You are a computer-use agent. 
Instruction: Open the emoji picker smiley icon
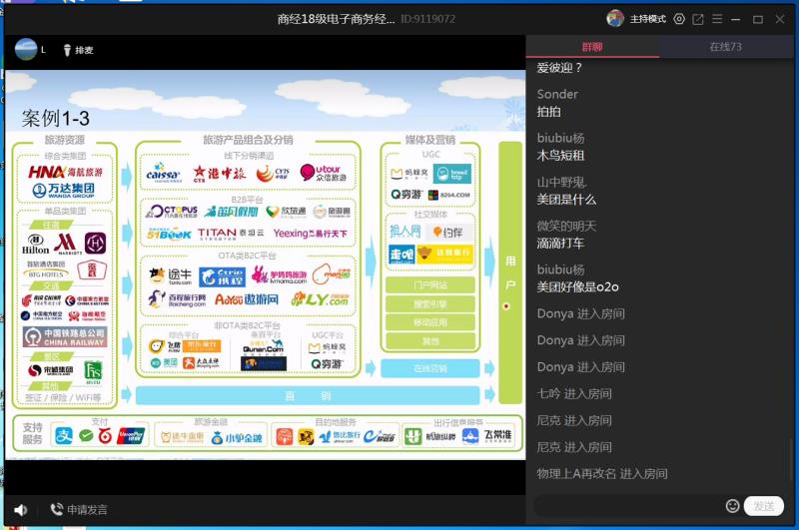732,506
